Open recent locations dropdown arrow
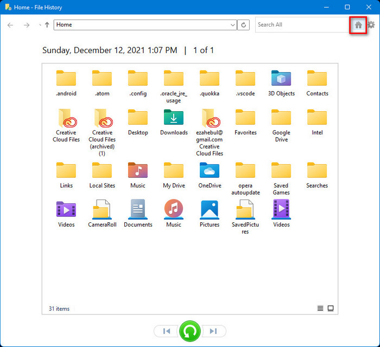This screenshot has height=347, width=380. 40,25
